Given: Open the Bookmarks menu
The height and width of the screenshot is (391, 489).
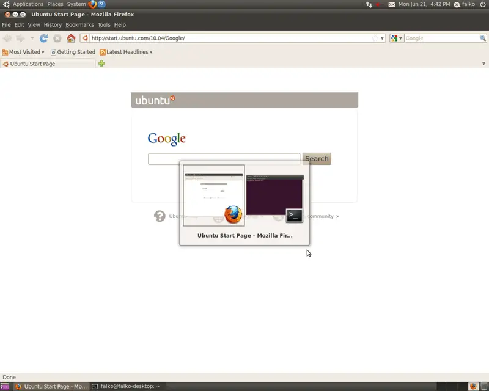Looking at the screenshot, I should pos(79,25).
